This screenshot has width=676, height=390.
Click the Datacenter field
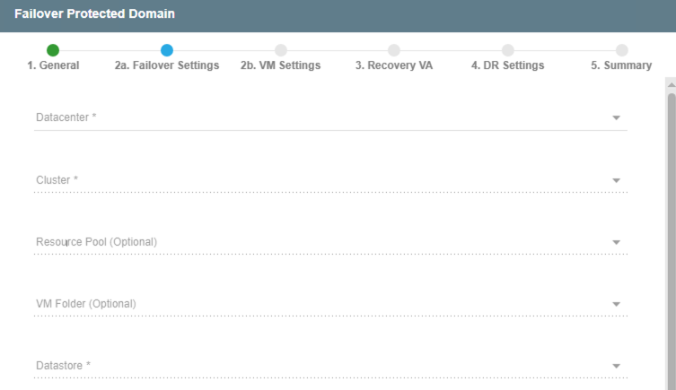click(x=314, y=117)
